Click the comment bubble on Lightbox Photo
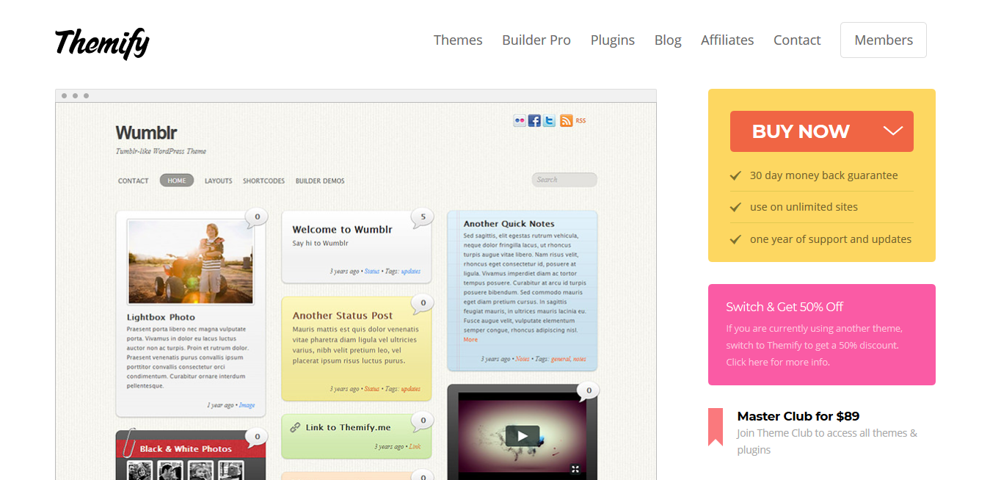Viewport: 990px width, 480px height. (x=255, y=218)
